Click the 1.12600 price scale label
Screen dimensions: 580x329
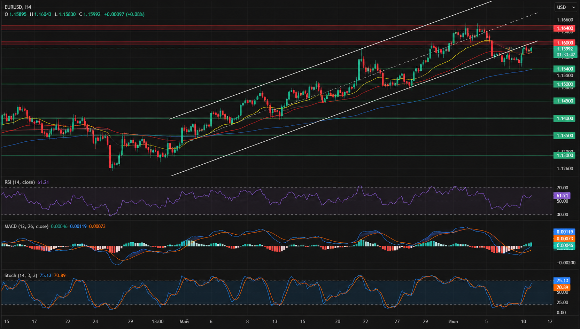(x=565, y=169)
